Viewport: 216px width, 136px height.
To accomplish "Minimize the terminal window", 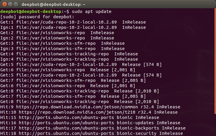I will coord(10,4).
